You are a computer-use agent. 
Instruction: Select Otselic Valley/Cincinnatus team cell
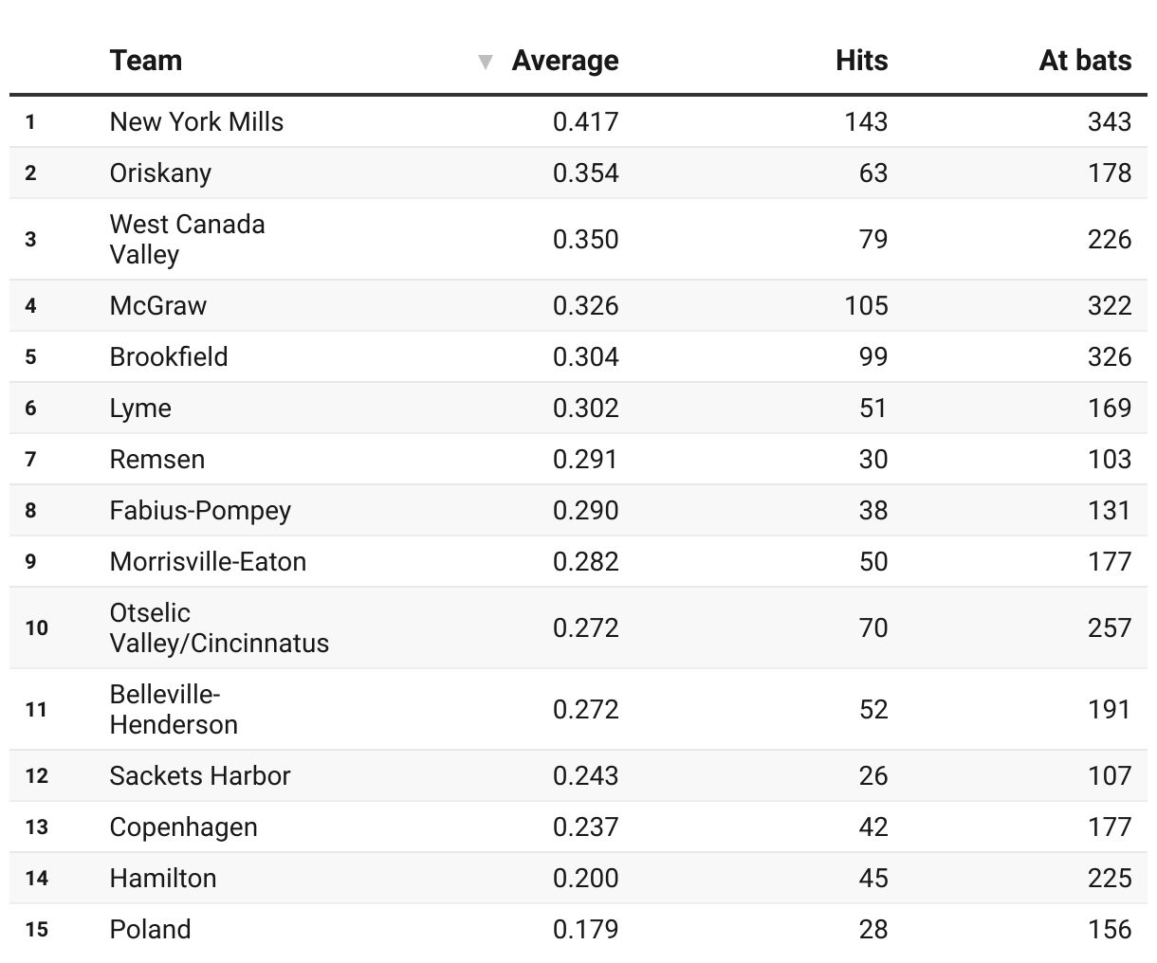219,627
